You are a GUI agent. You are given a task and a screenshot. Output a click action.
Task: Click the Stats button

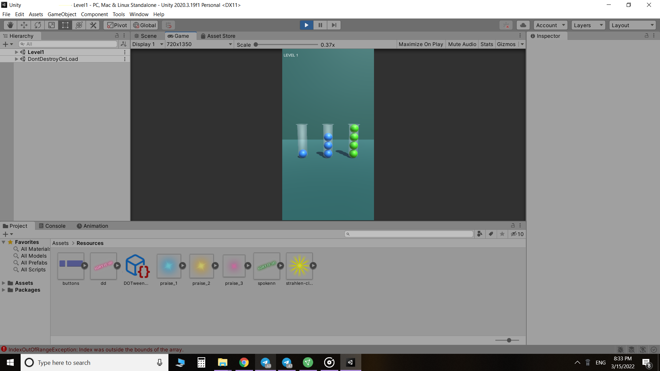[x=487, y=44]
